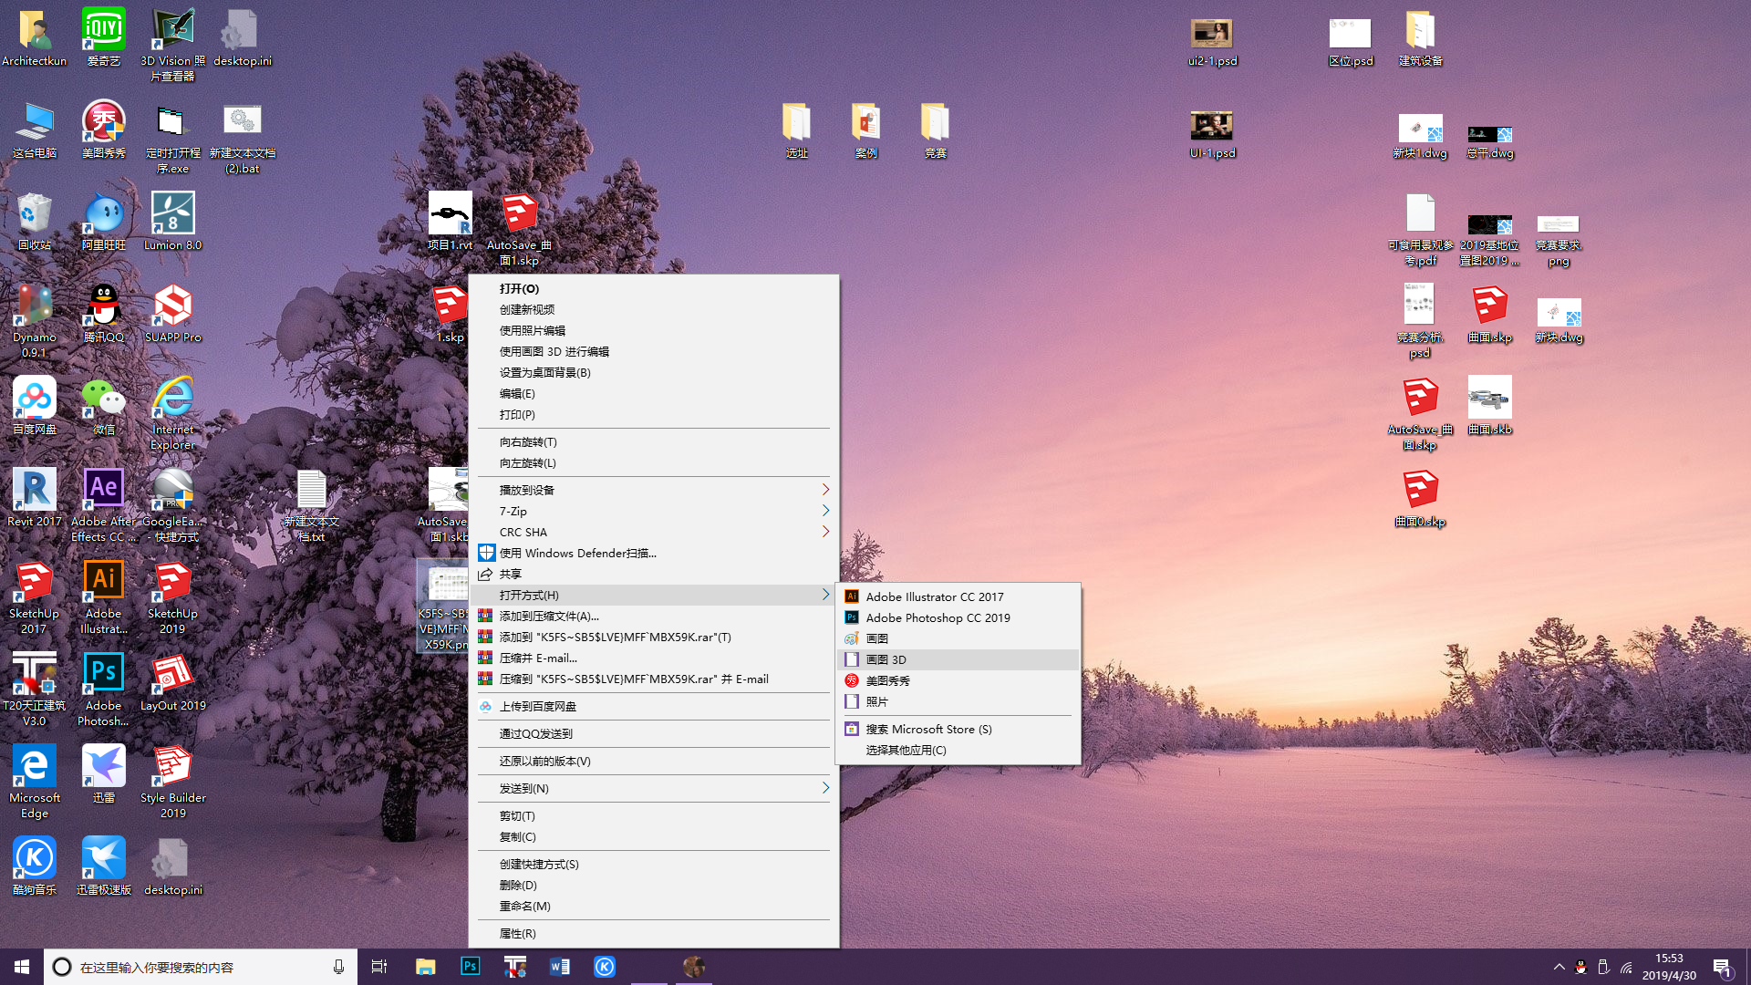Viewport: 1751px width, 985px height.
Task: Open with Adobe Photoshop CC 2019
Action: (958, 617)
